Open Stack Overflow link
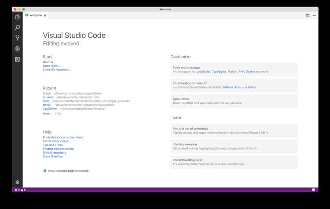Screen dimensions: 330x209 coord(53,156)
